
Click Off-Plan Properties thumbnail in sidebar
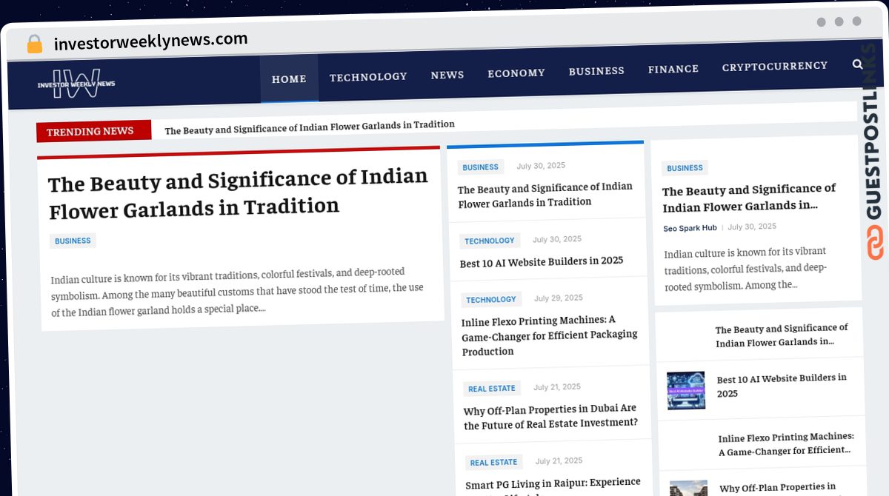click(688, 488)
